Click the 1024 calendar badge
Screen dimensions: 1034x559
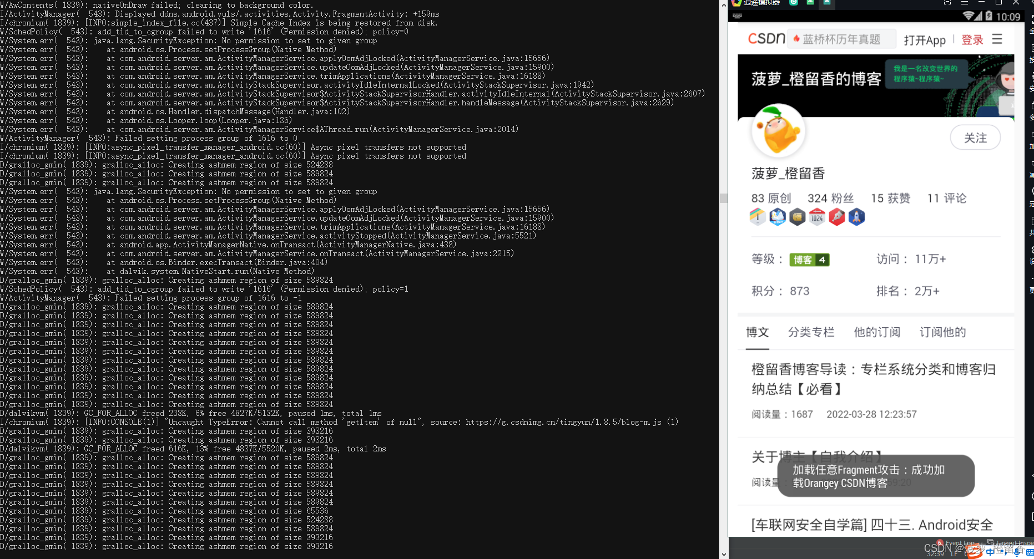(817, 217)
